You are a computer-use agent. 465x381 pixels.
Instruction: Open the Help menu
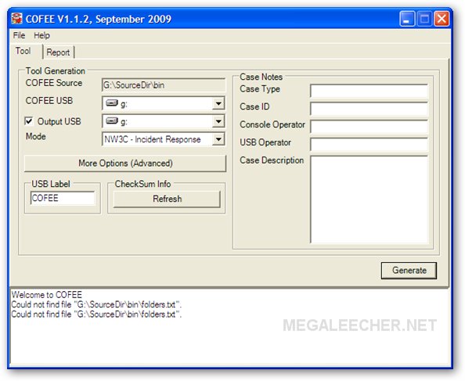pos(41,35)
